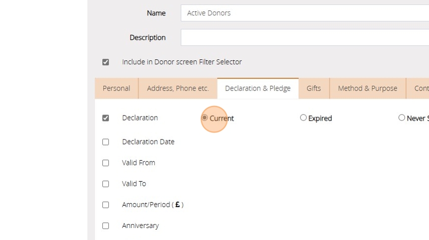
Task: Open the Address, Phone etc. tab
Action: 178,89
